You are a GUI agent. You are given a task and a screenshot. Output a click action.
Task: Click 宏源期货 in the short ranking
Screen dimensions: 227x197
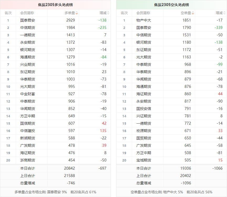tap(143, 131)
